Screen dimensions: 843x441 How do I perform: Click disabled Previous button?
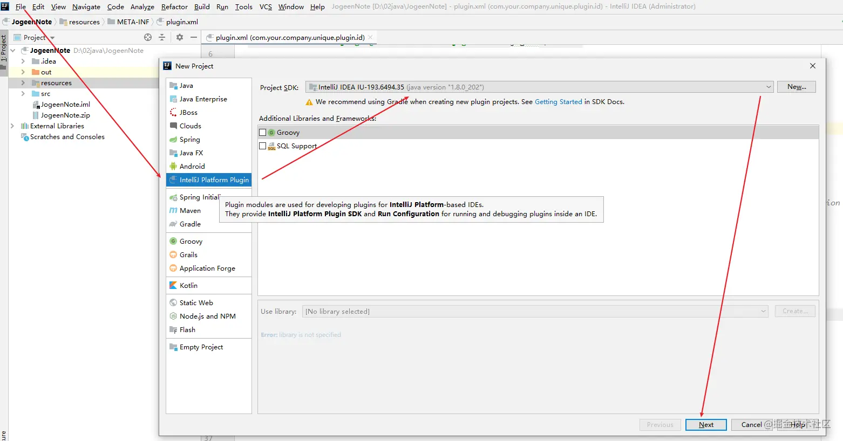tap(660, 425)
